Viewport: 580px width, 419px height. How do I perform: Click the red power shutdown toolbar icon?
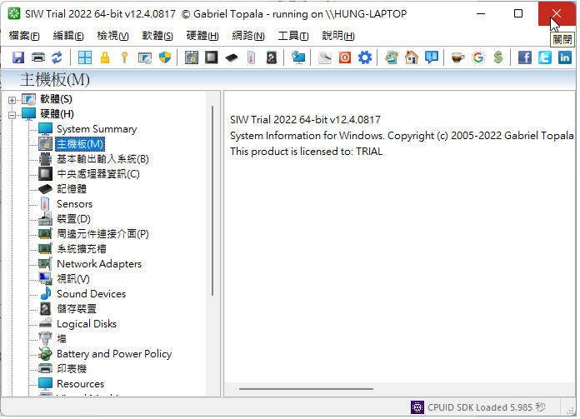tap(345, 57)
